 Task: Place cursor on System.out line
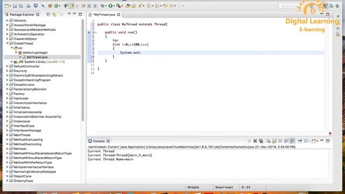pyautogui.click(x=130, y=53)
